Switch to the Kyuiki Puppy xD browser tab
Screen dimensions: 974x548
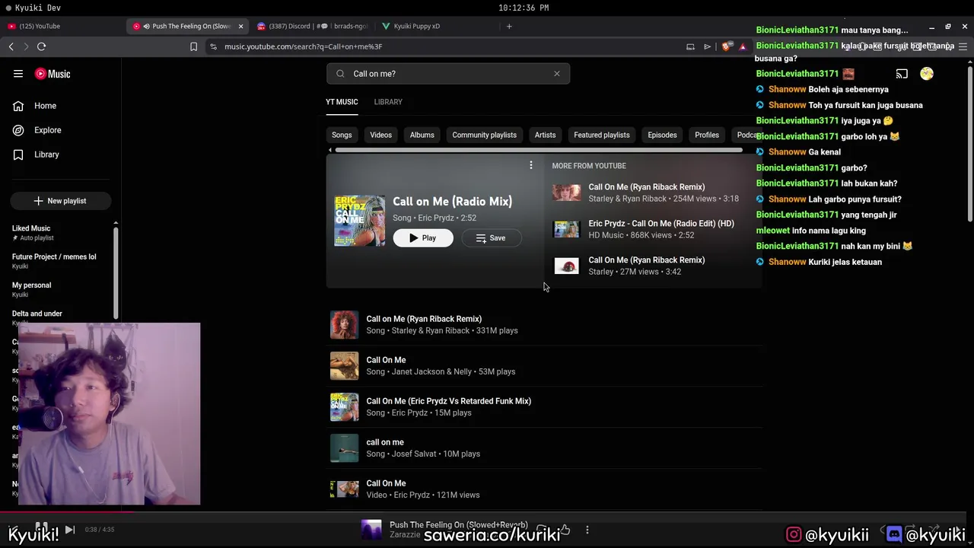(438, 26)
